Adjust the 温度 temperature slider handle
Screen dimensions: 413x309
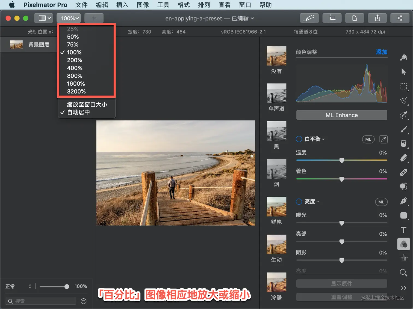click(x=342, y=160)
